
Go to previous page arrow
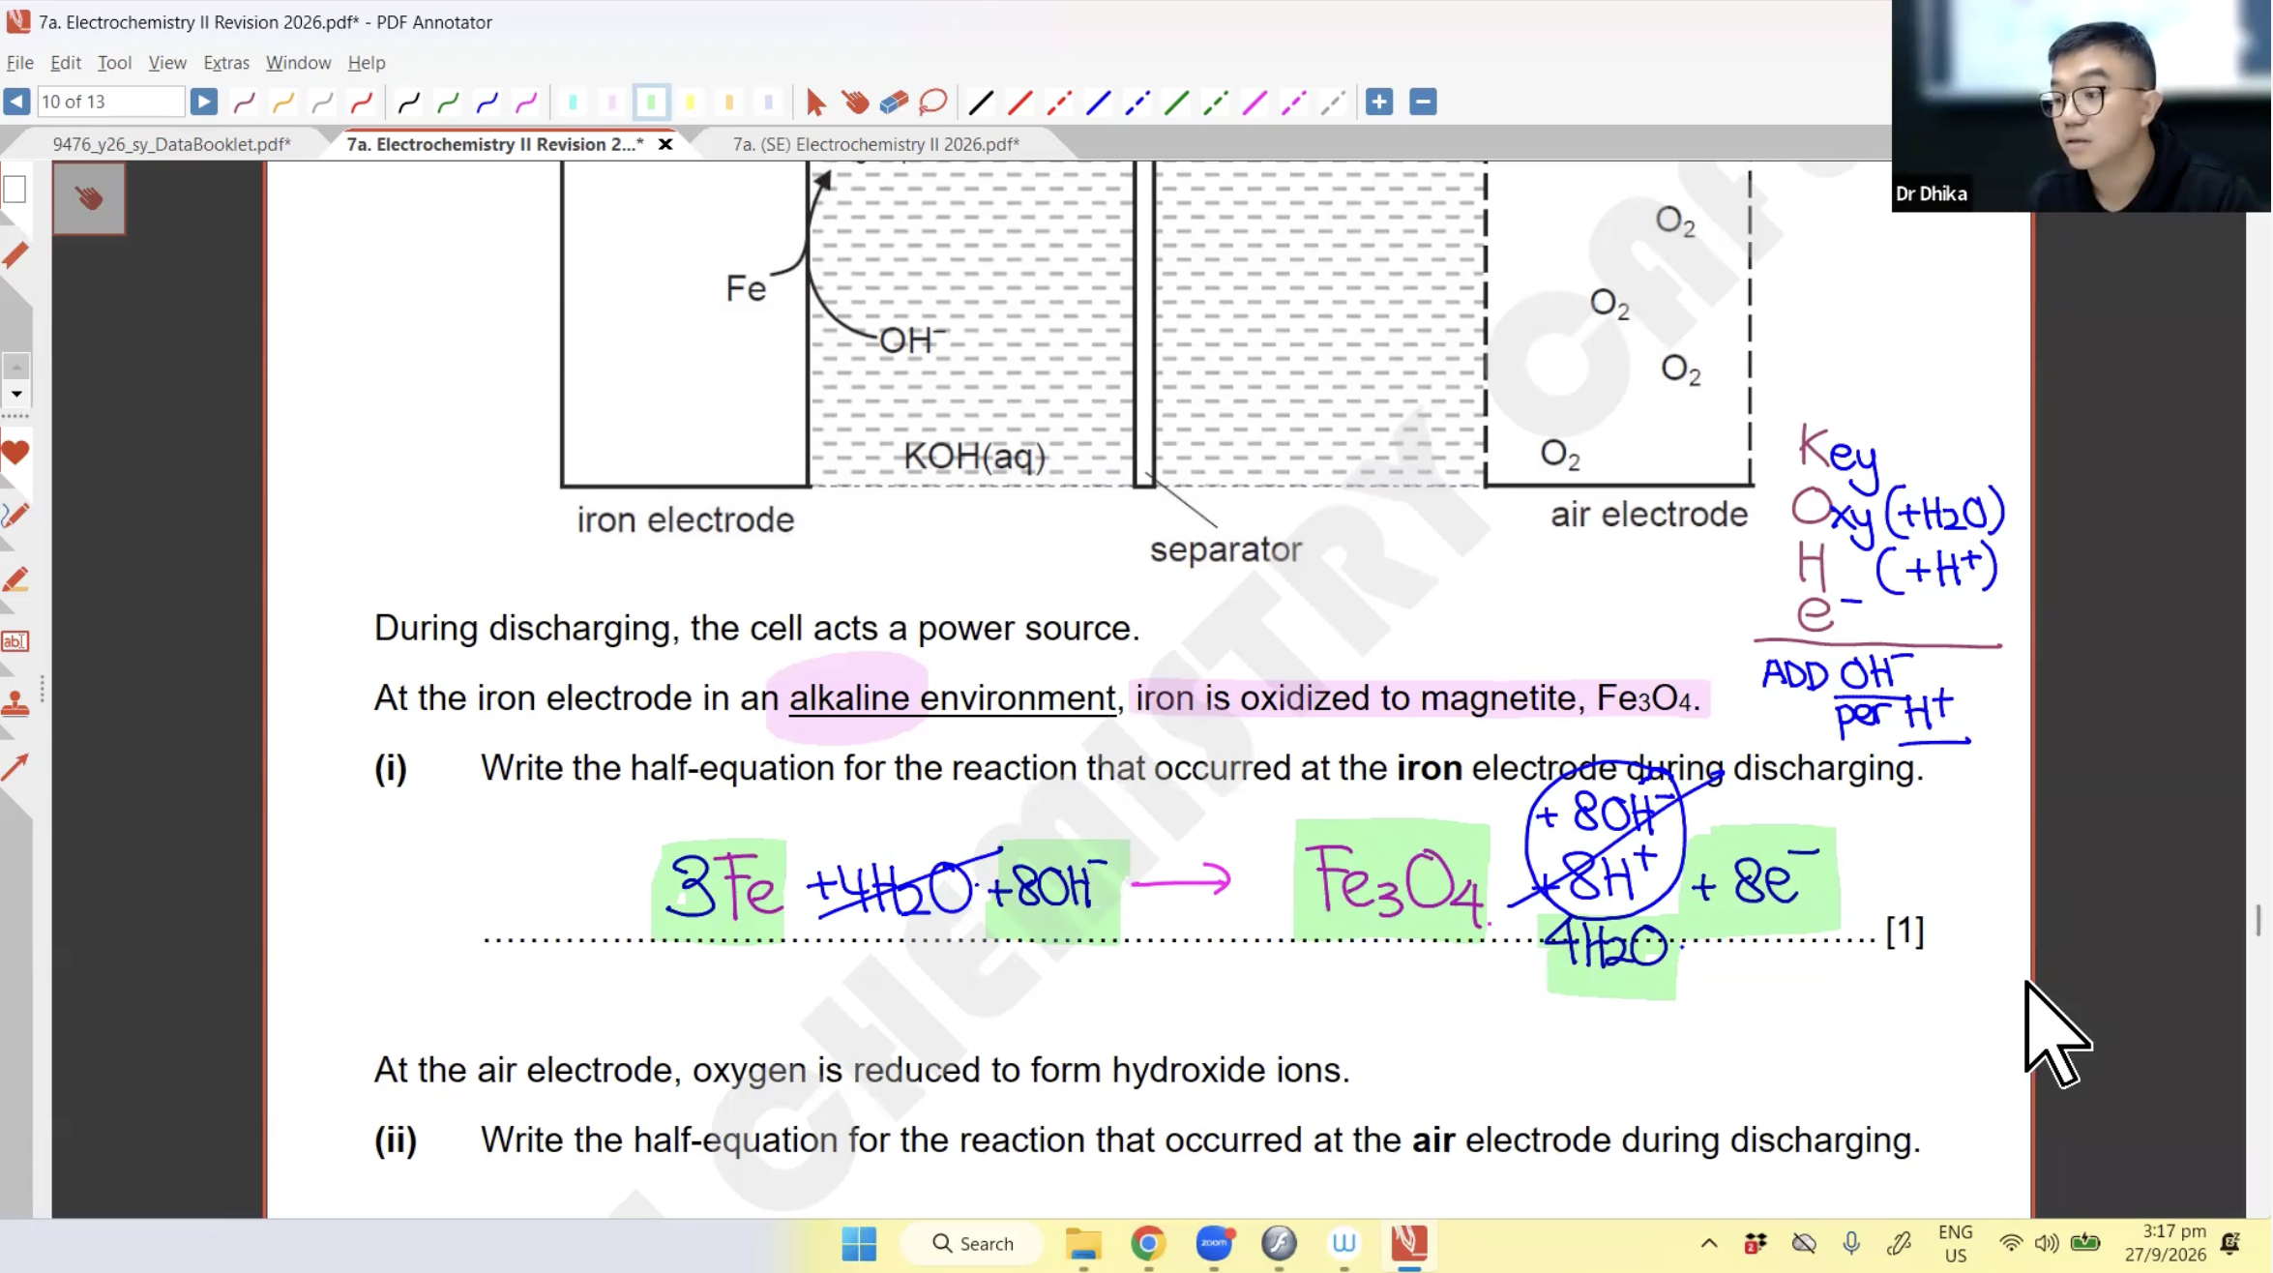16,102
